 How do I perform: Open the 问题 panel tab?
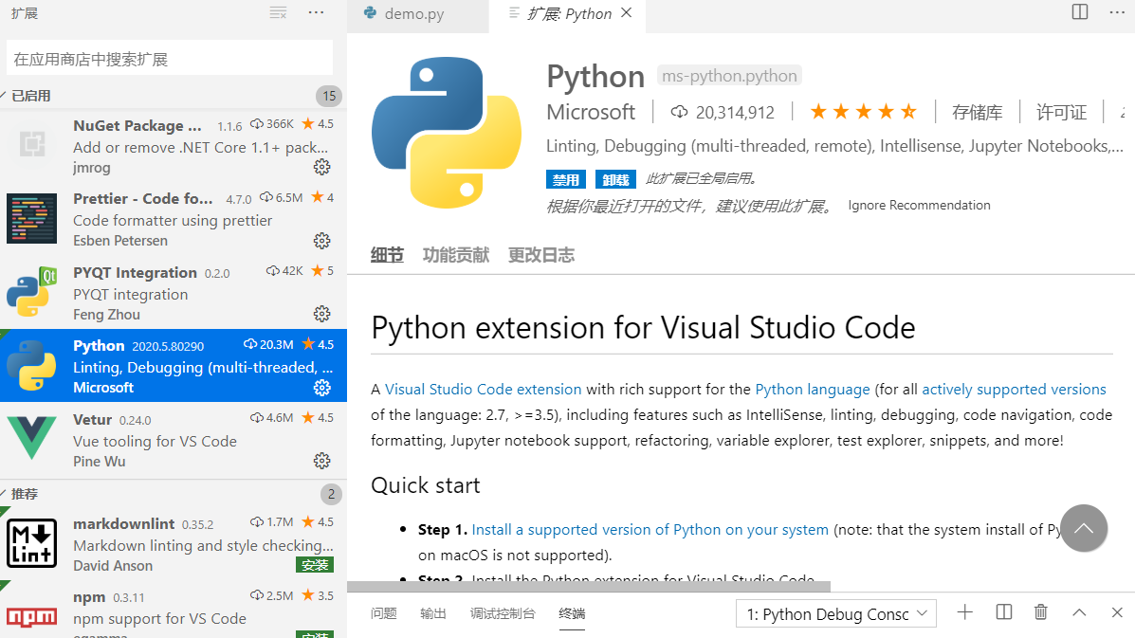click(384, 613)
